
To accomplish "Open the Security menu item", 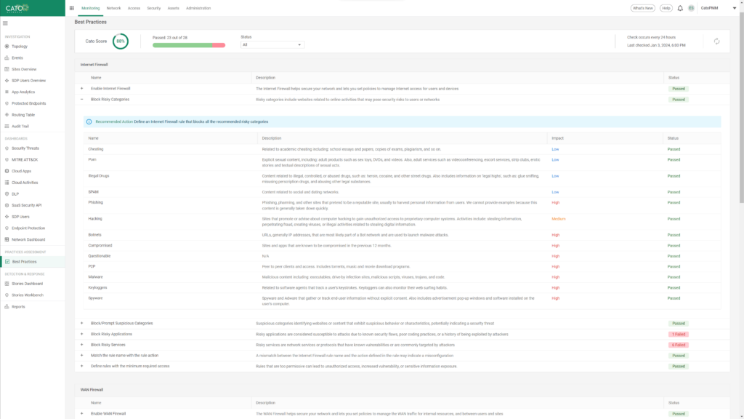I will [x=155, y=8].
